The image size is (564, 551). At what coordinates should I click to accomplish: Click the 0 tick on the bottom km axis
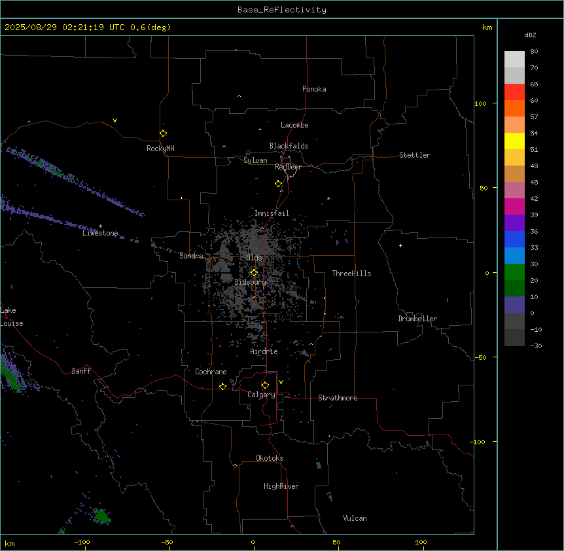pos(253,542)
